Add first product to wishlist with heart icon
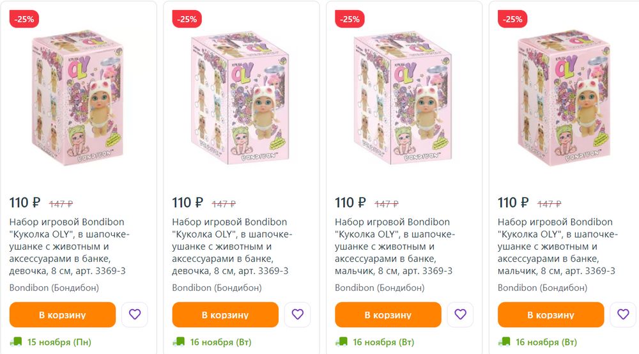 [134, 314]
